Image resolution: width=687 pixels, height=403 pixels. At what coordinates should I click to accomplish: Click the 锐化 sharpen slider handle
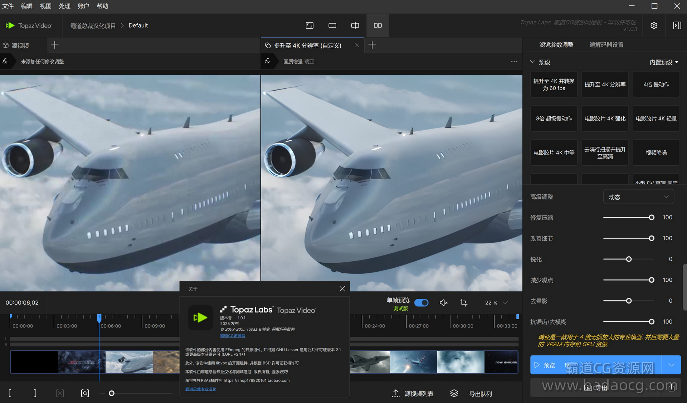[629, 259]
